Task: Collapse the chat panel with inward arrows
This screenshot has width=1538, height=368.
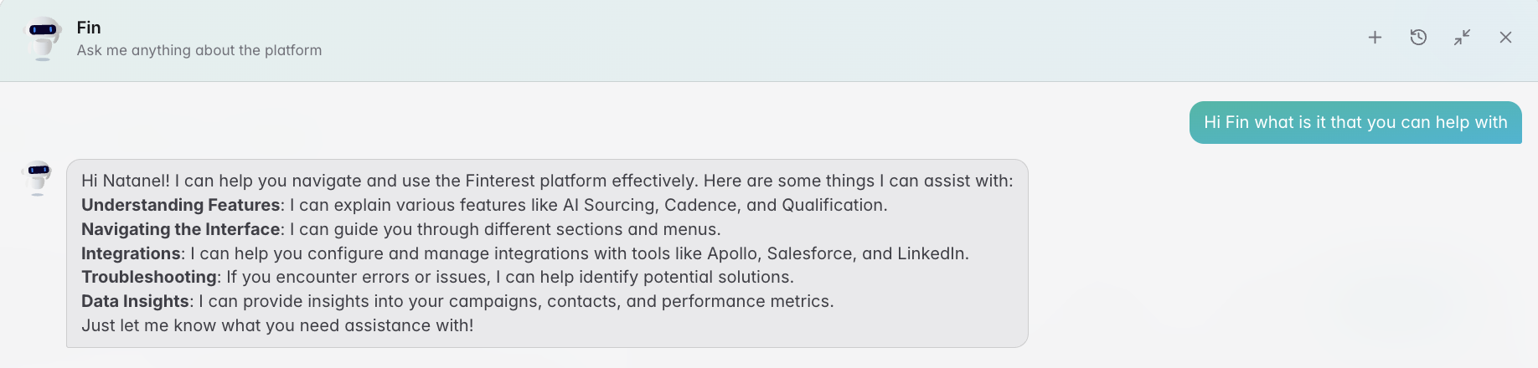Action: coord(1462,38)
